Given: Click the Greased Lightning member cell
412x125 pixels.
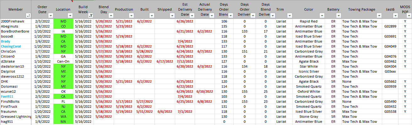Looking at the screenshot, I should [16, 117].
